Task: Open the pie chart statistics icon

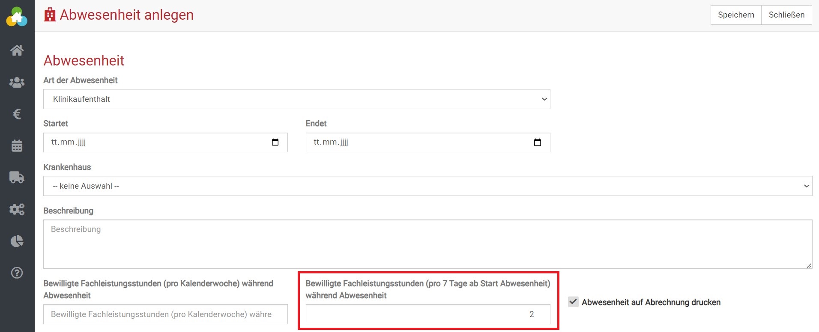Action: point(17,241)
